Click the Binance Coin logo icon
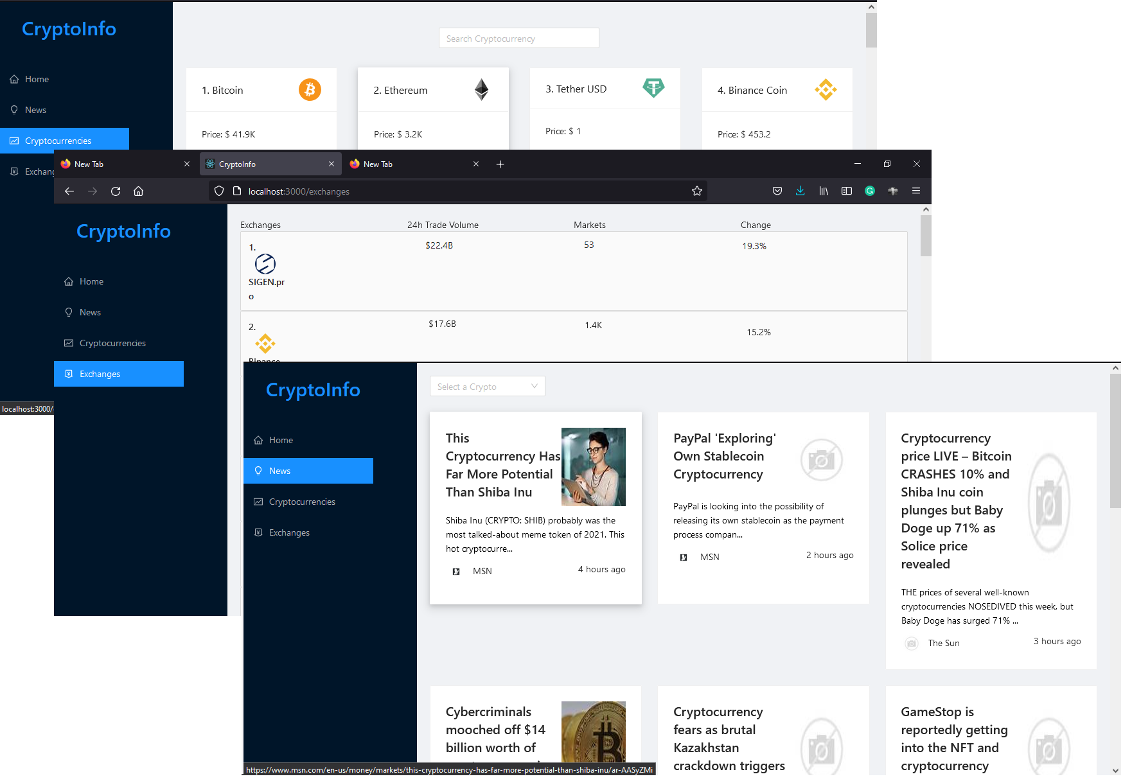Screen dimensions: 1123x781 [826, 89]
